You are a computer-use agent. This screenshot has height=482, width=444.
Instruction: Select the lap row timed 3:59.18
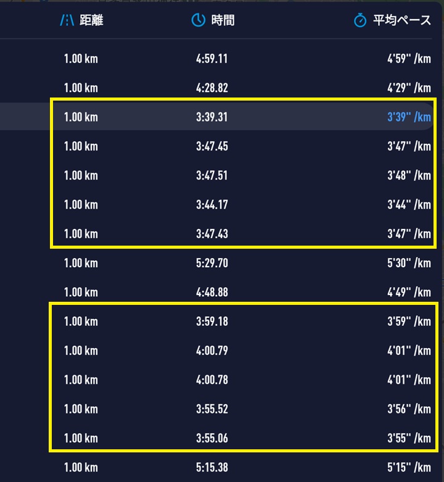pos(216,322)
